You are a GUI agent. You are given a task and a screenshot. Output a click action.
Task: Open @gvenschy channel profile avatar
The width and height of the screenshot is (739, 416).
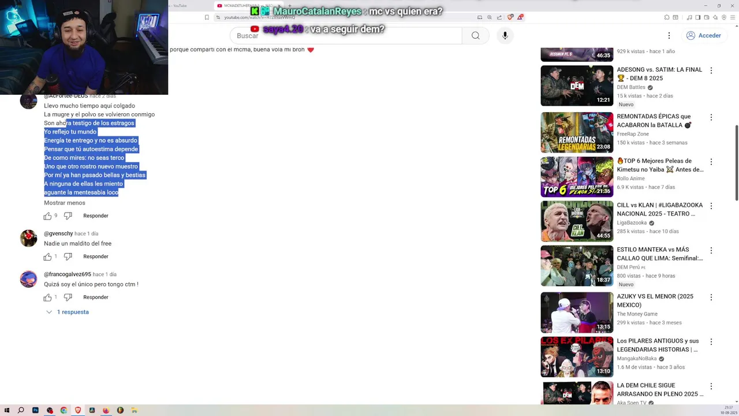tap(28, 238)
